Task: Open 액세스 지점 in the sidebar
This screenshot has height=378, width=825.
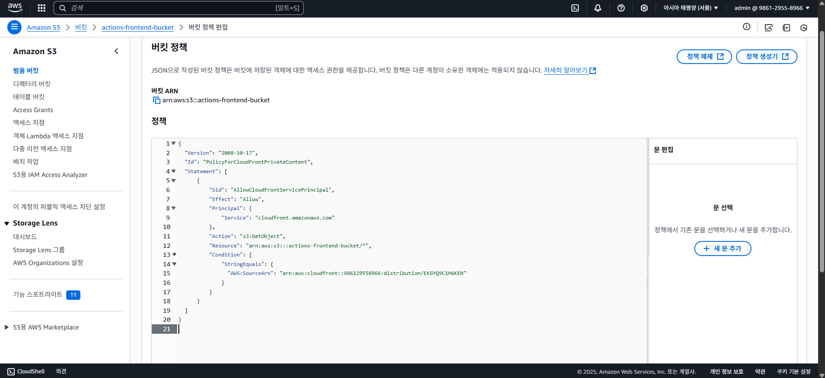Action: [x=29, y=122]
